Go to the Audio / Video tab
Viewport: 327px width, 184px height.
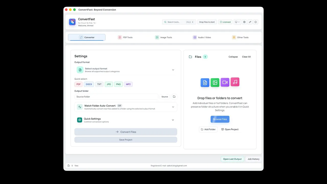click(x=202, y=37)
